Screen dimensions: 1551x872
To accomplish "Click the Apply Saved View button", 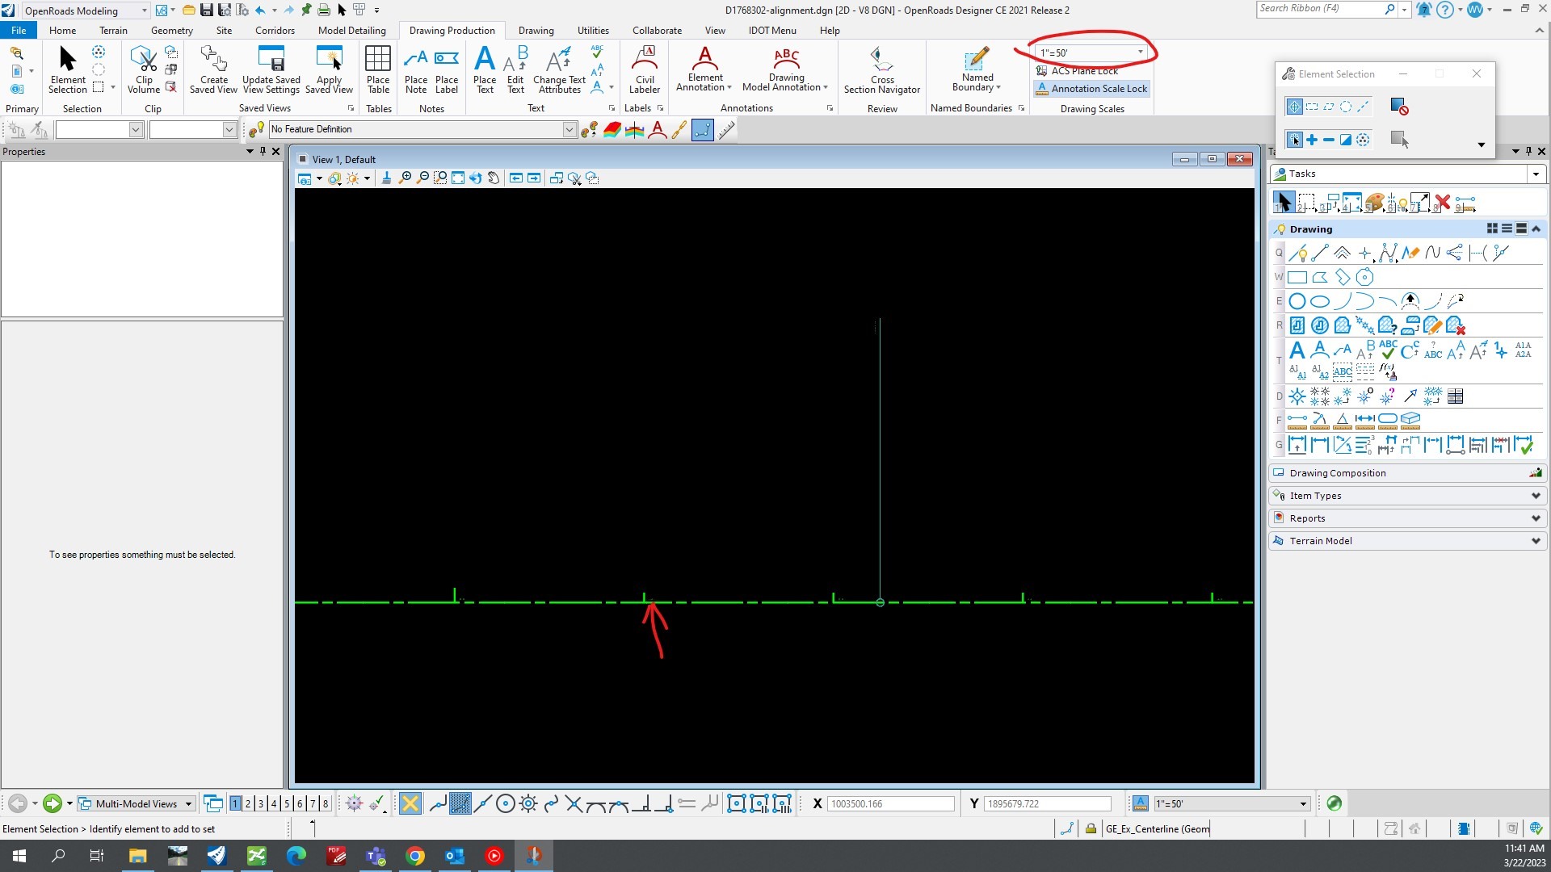I will [329, 69].
